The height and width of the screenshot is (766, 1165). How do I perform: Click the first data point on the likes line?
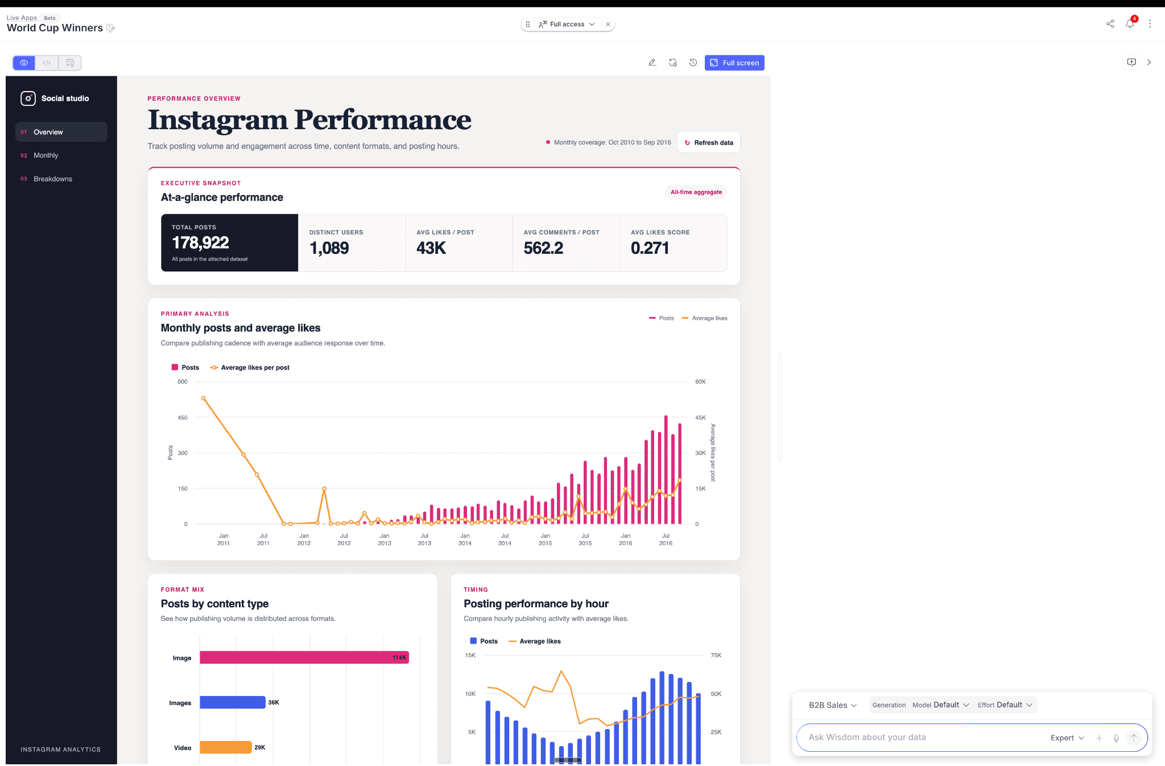[203, 398]
